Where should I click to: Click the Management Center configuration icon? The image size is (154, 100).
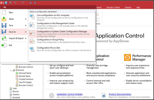(x=32, y=25)
